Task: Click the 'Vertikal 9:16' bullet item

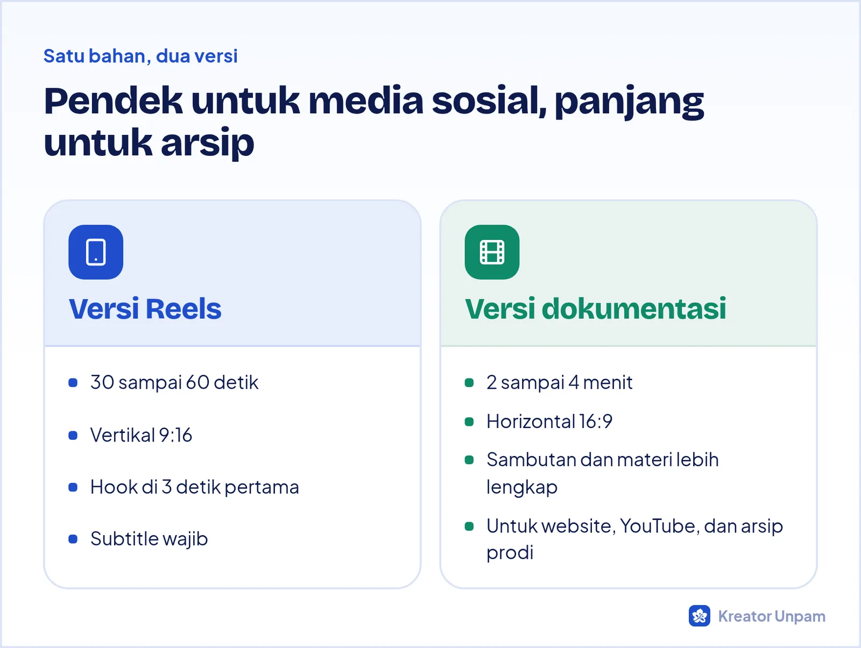Action: pos(141,435)
